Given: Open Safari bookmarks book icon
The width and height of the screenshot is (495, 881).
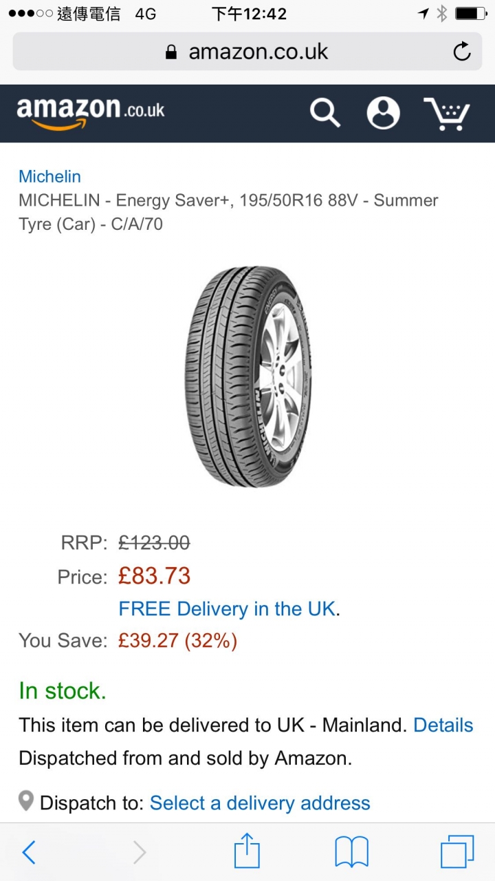Looking at the screenshot, I should (x=351, y=852).
